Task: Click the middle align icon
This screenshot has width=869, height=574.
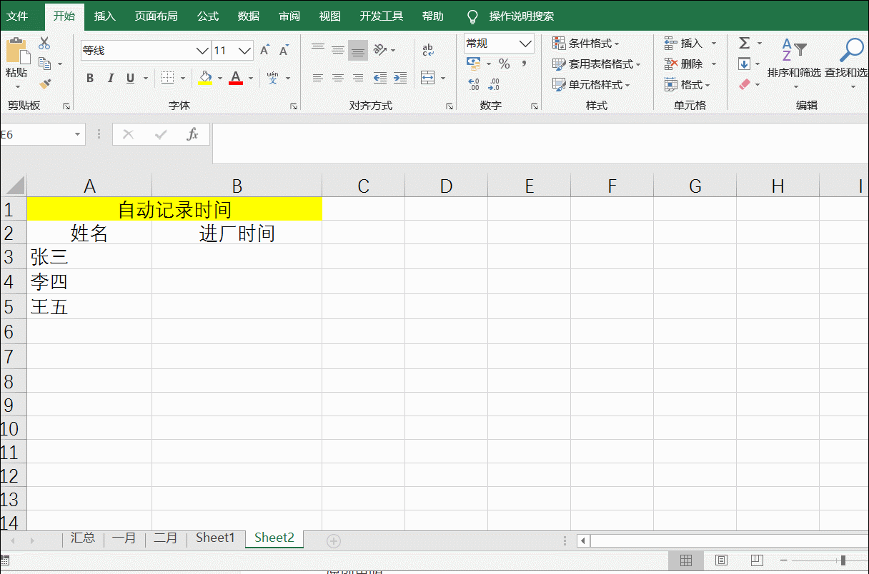Action: tap(338, 50)
